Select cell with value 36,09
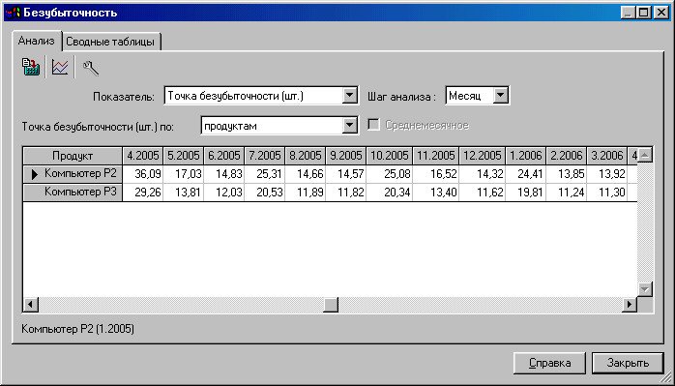 pyautogui.click(x=143, y=174)
